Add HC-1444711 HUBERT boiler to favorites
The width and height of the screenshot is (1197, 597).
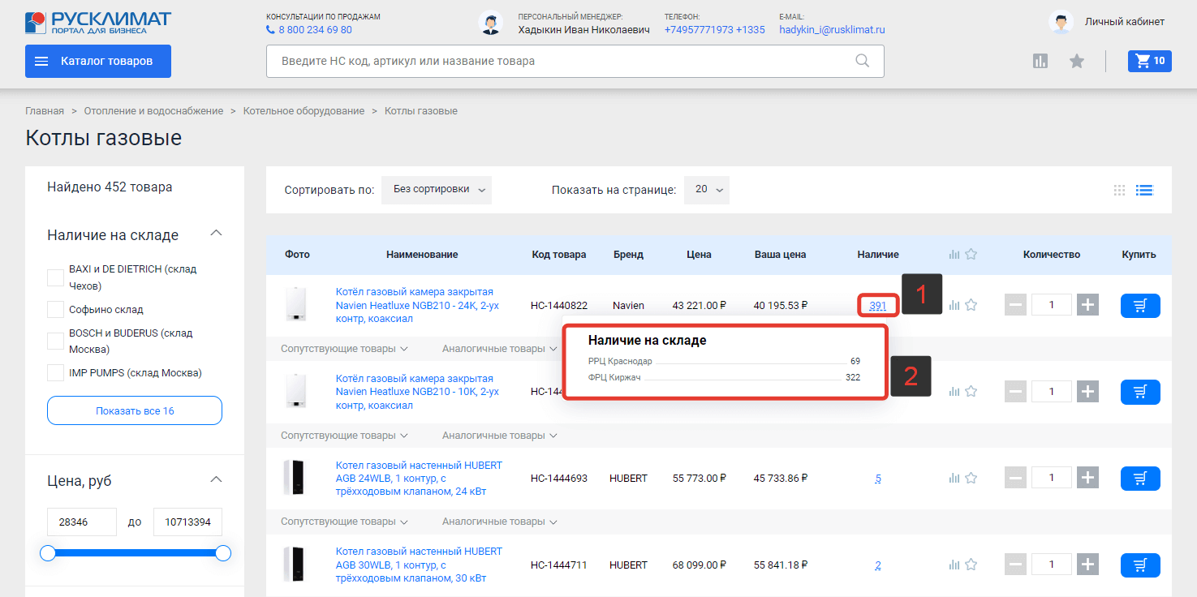coord(971,565)
